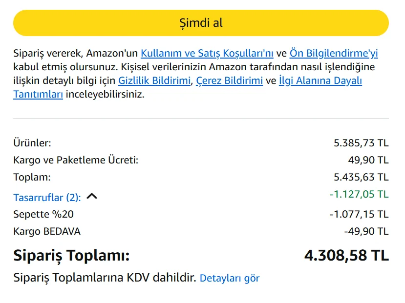Click the Sepette %20 discount label
This screenshot has height=303, width=405.
[44, 214]
